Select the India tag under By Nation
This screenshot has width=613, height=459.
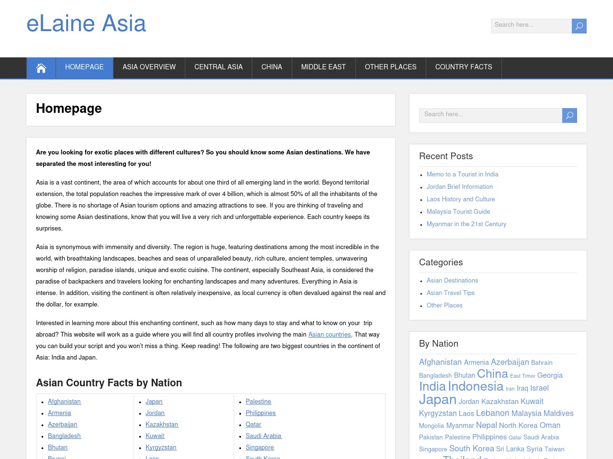[432, 387]
